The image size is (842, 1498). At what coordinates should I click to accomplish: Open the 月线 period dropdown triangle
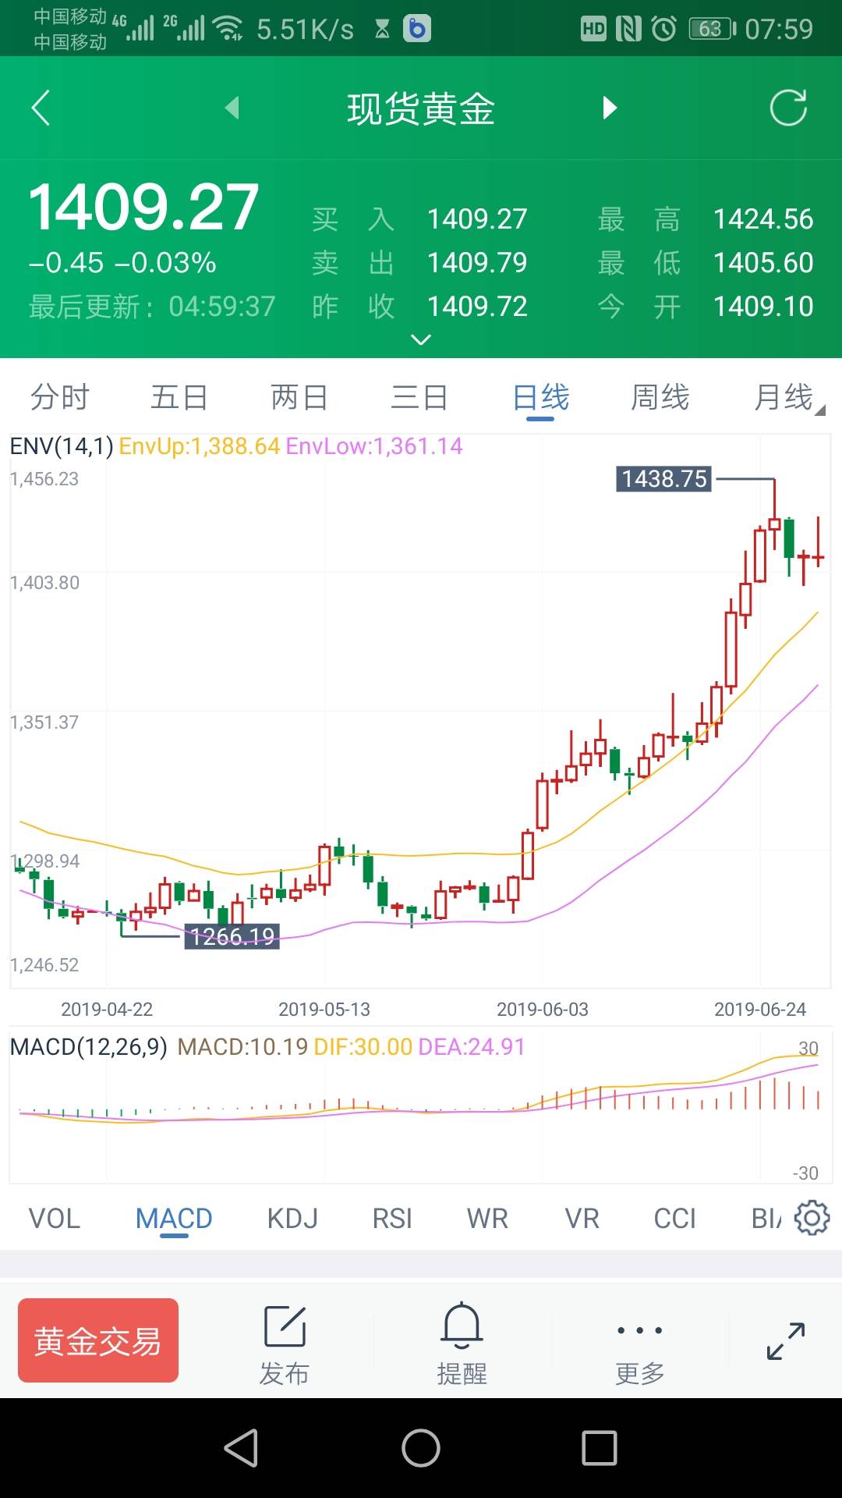click(x=819, y=410)
